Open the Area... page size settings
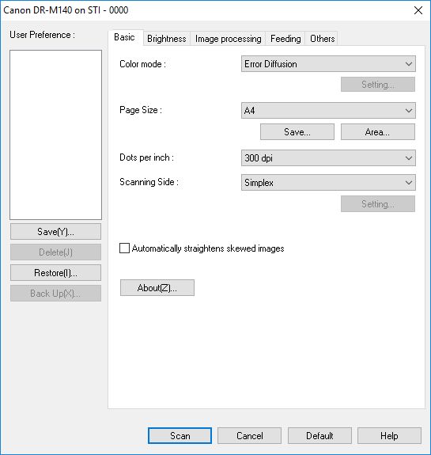 coord(378,132)
